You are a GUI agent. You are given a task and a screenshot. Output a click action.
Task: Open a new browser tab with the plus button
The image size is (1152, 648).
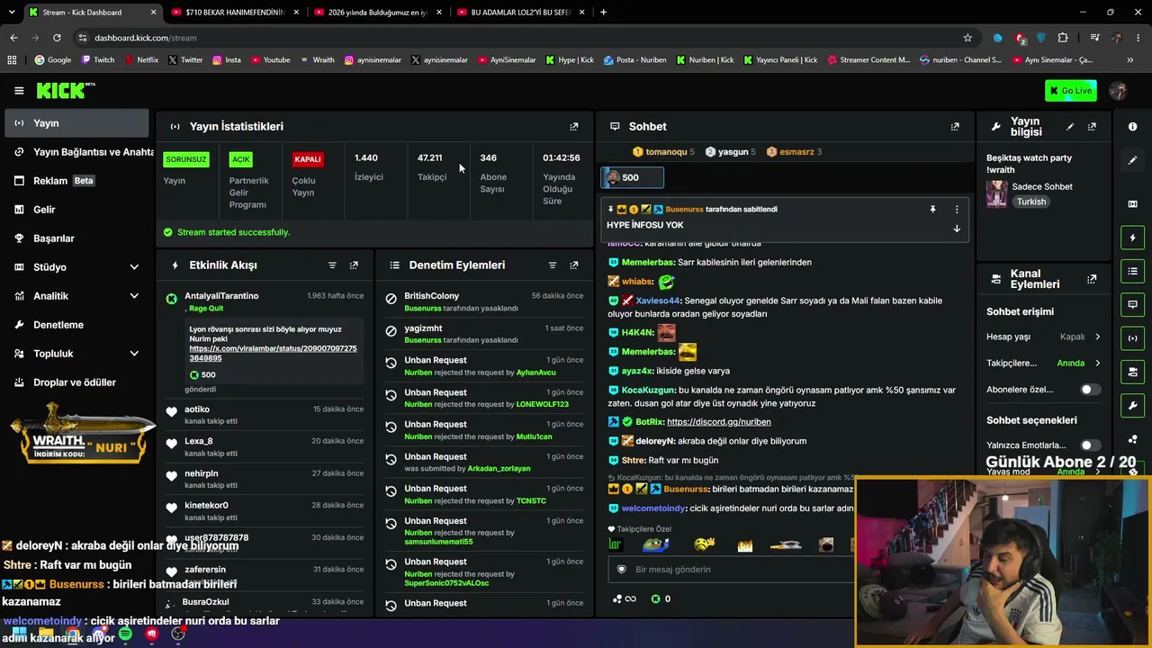click(603, 13)
